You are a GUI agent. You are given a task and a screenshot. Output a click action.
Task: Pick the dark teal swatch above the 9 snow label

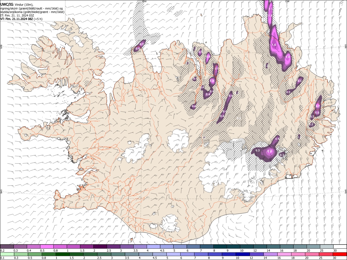click(x=220, y=247)
